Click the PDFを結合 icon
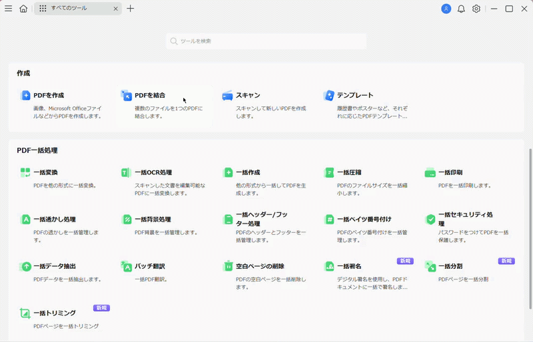This screenshot has height=342, width=533. coord(127,95)
